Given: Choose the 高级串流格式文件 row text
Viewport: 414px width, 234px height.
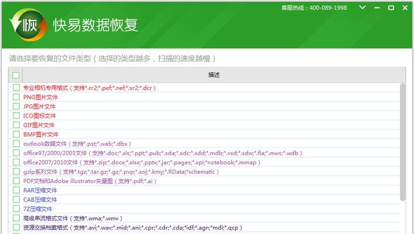Looking at the screenshot, I should click(x=73, y=218).
